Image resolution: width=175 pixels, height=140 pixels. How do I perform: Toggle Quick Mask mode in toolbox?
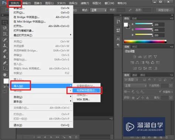click(x=5, y=91)
